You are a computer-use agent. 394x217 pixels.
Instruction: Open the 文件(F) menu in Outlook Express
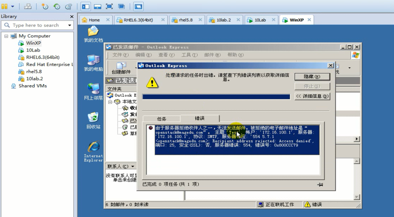(120, 55)
